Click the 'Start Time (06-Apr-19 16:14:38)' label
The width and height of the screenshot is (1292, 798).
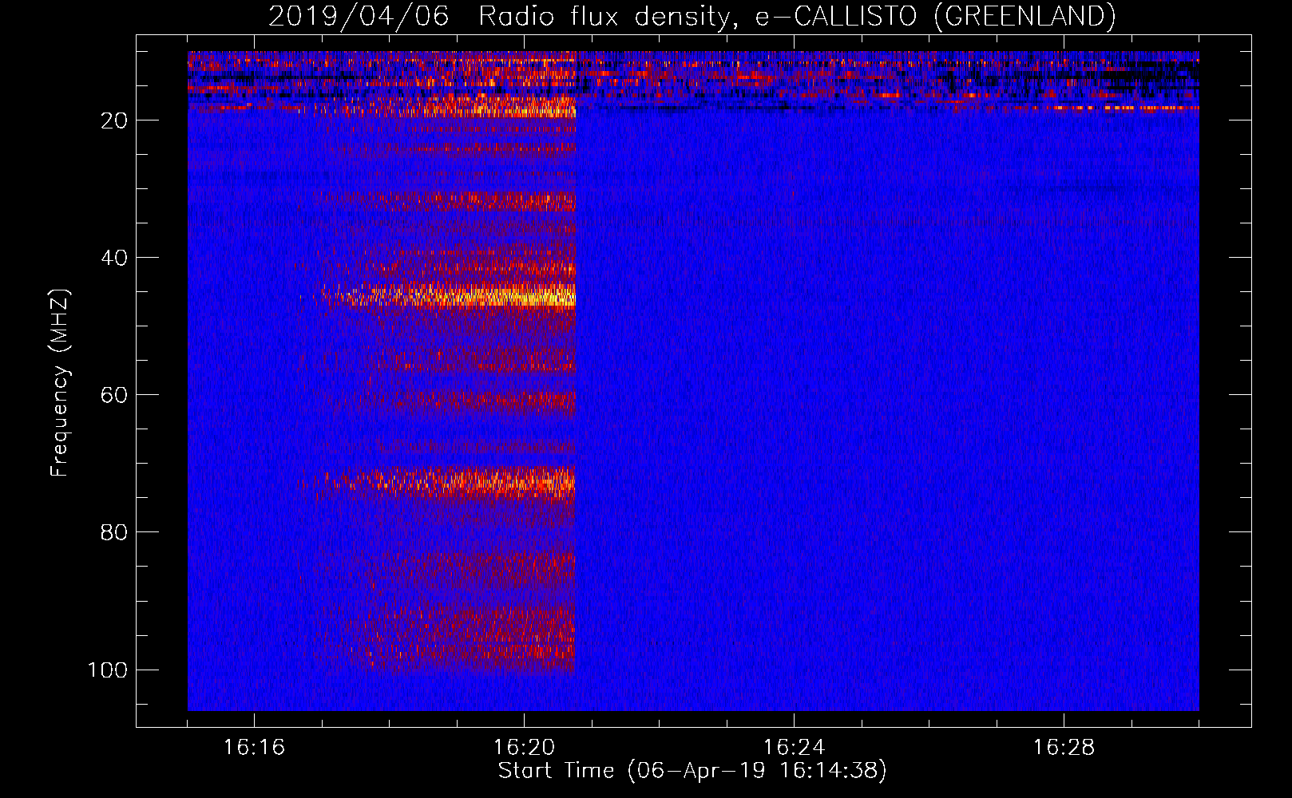(692, 771)
